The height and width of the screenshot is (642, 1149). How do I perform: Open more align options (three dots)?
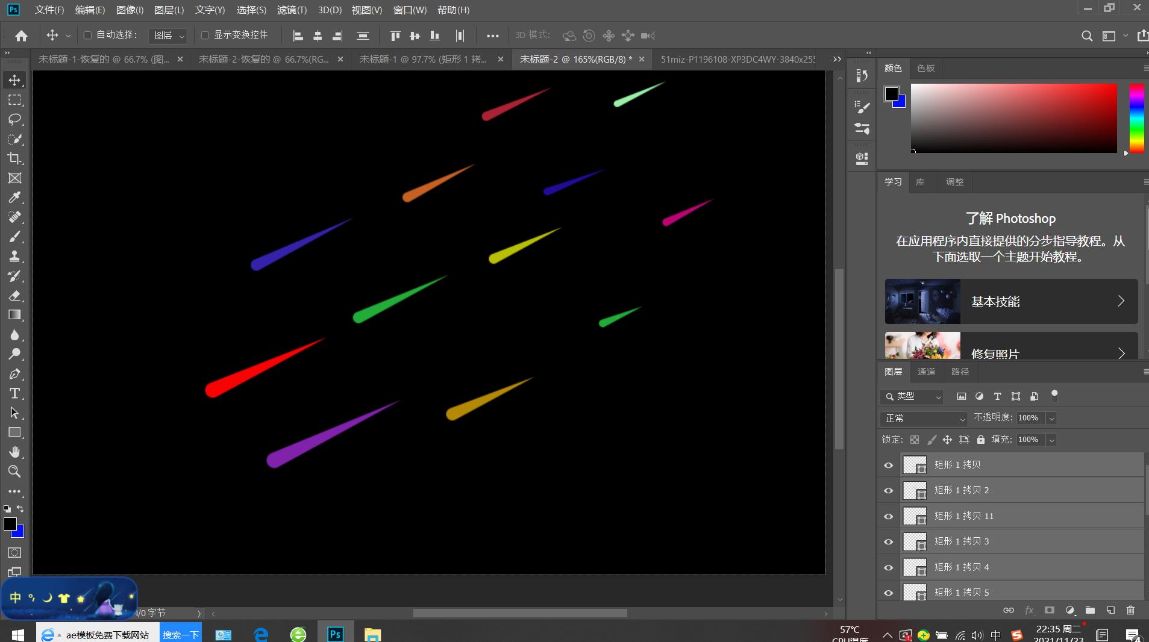[x=493, y=36]
